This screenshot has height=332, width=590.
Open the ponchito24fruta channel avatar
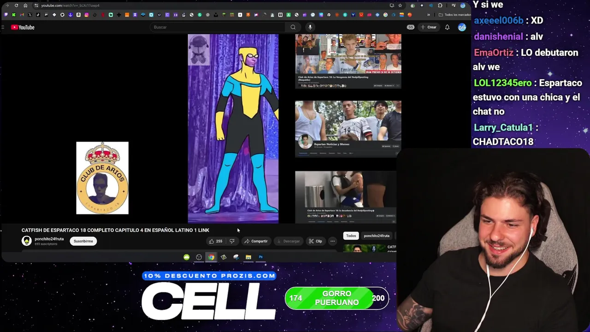[27, 241]
